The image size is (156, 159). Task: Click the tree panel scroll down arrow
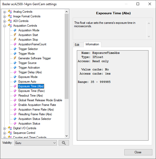click(x=67, y=136)
